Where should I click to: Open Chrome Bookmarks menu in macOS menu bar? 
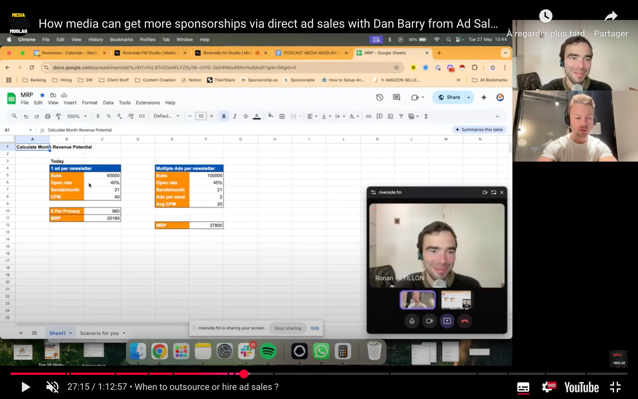121,40
